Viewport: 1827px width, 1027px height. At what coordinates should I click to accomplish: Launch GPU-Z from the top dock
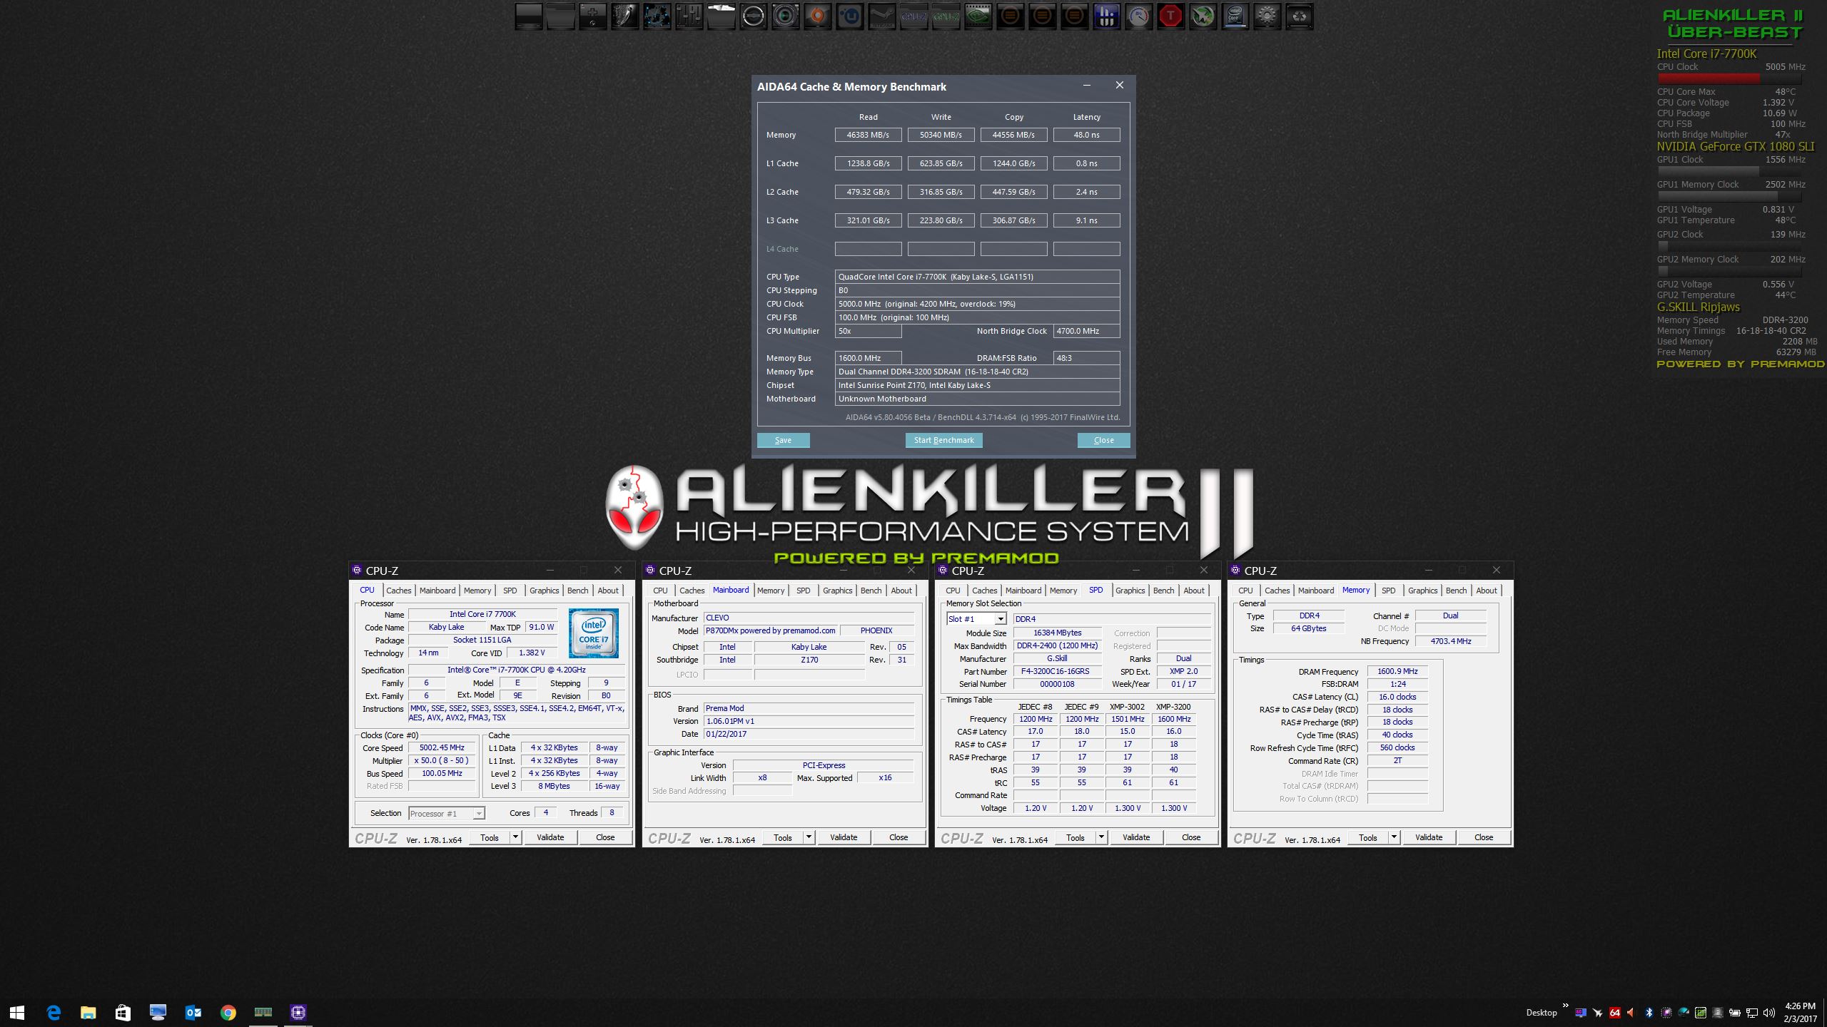(x=946, y=16)
